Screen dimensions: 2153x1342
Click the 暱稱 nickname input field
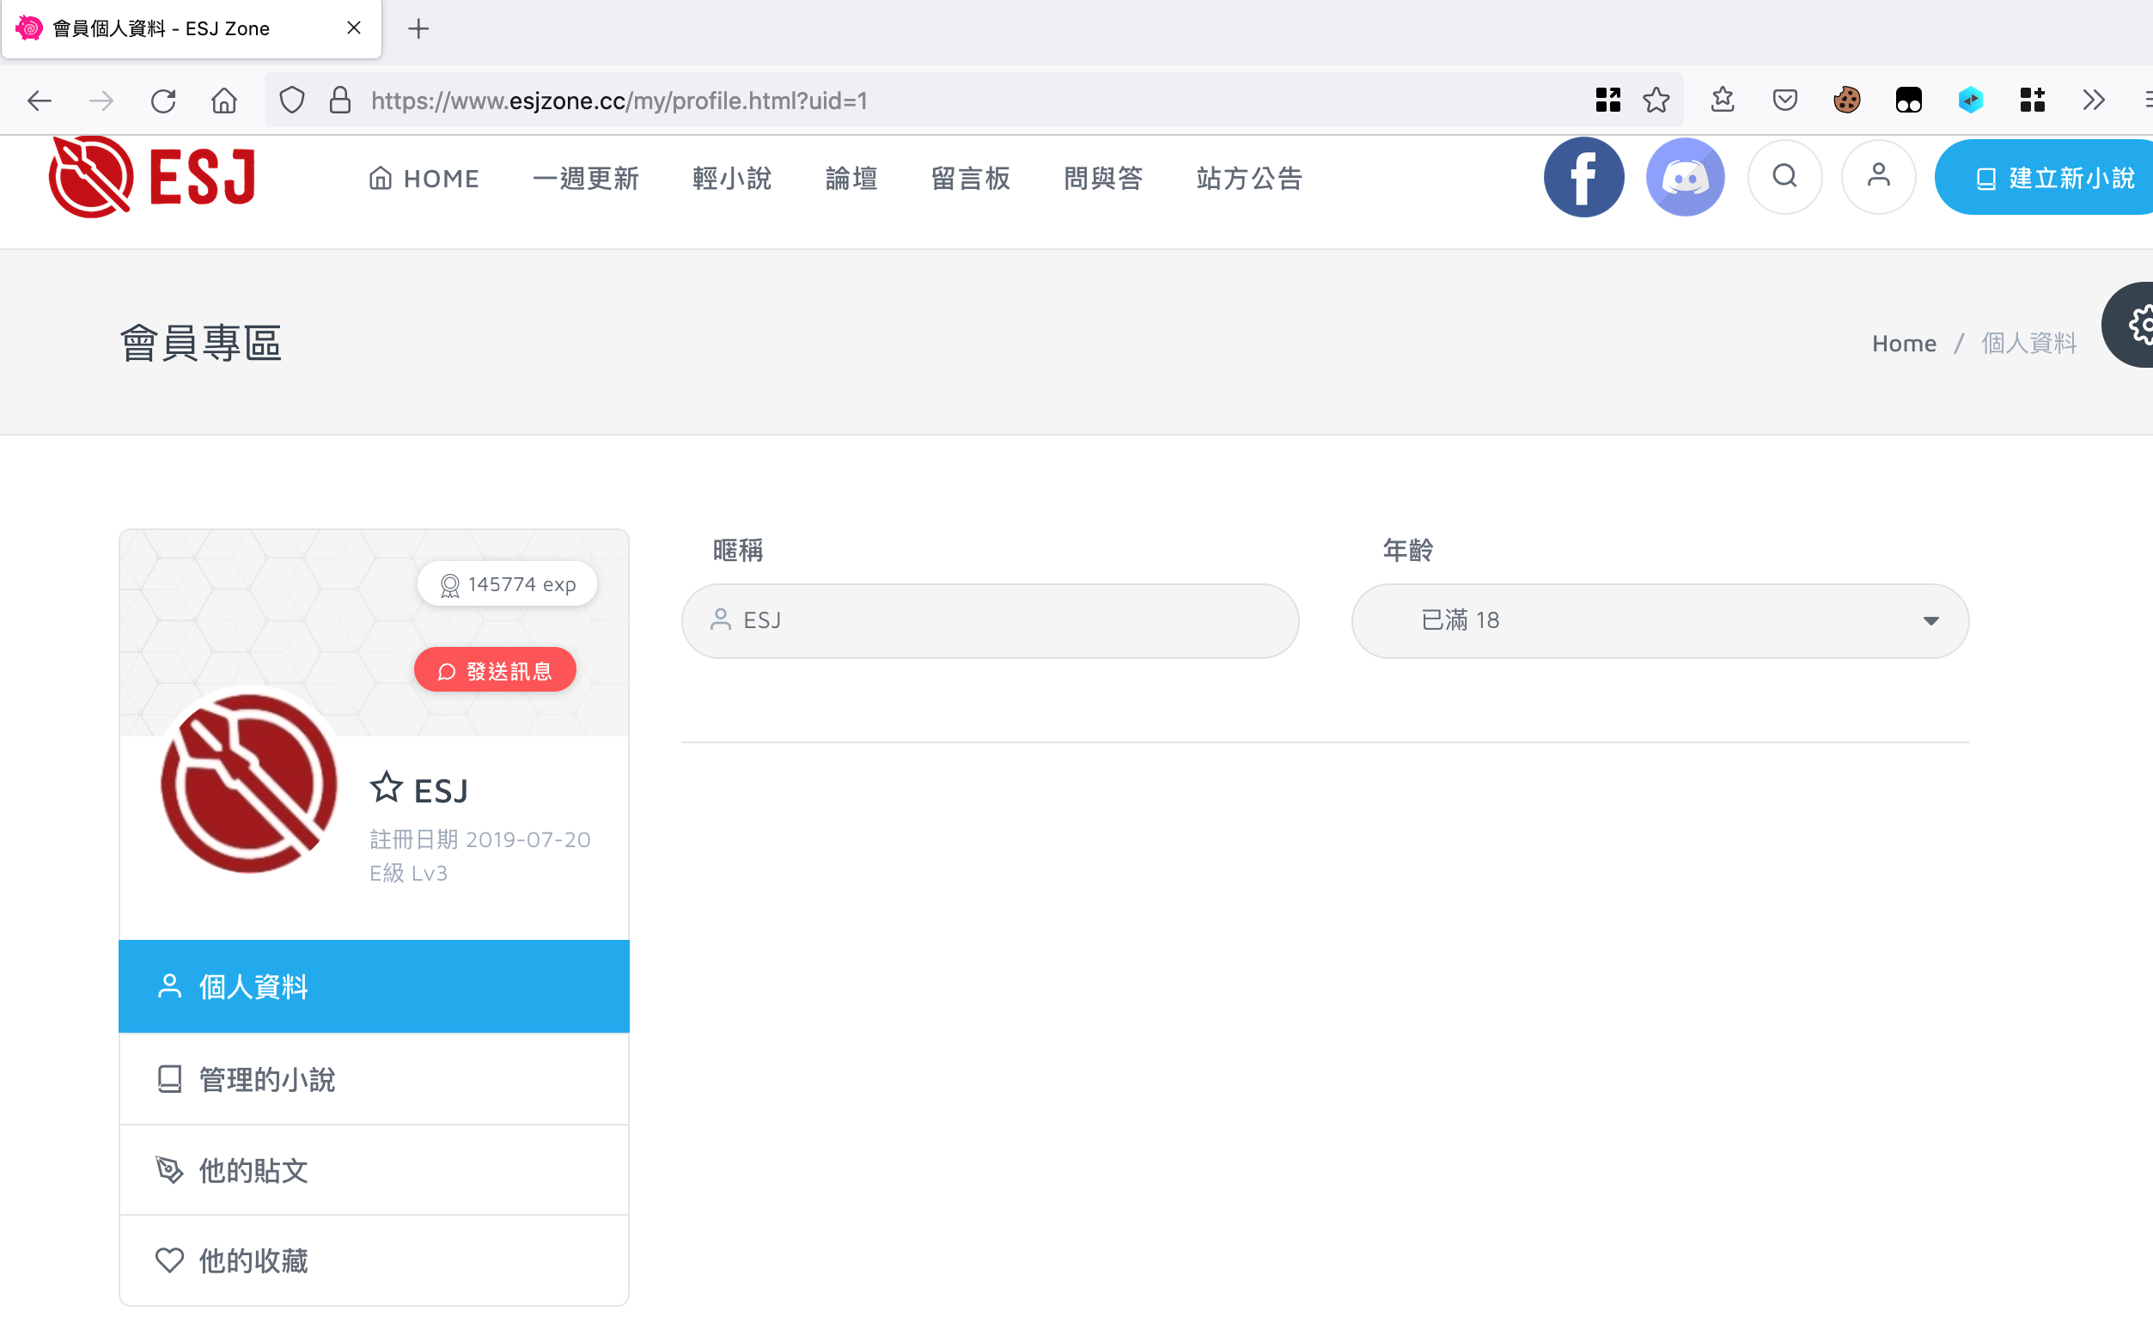[x=991, y=620]
